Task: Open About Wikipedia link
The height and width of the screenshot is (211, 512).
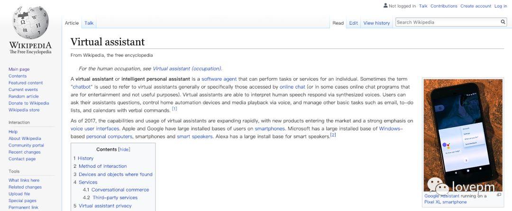Action: [25, 138]
